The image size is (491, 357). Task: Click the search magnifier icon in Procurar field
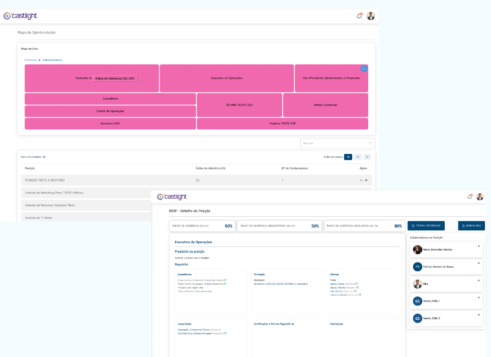click(x=371, y=143)
